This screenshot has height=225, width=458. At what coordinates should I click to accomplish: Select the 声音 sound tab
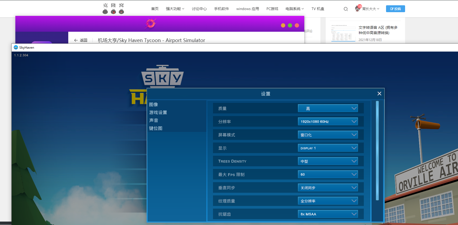[x=154, y=120]
